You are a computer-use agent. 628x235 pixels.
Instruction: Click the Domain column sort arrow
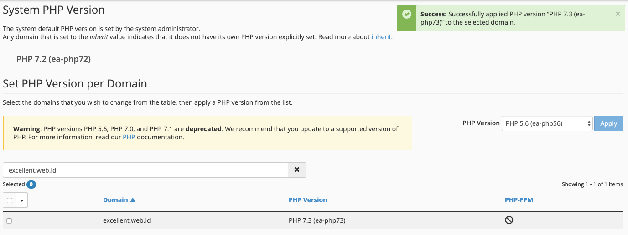[133, 200]
